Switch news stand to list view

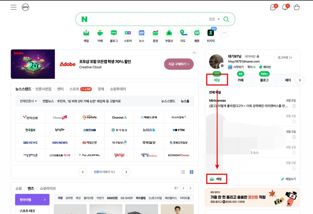click(183, 172)
